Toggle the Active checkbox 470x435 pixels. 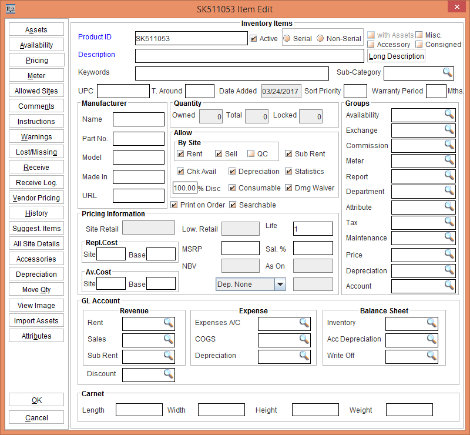click(254, 38)
